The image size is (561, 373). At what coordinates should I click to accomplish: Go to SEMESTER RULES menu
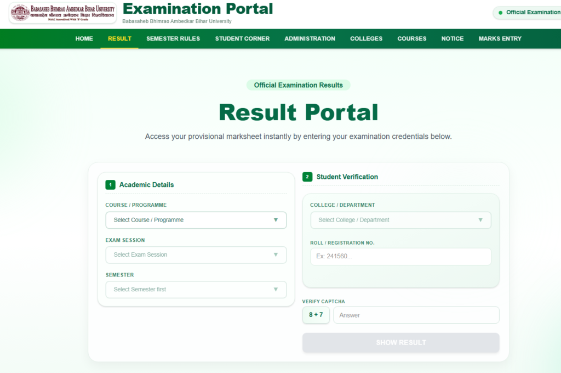(173, 39)
